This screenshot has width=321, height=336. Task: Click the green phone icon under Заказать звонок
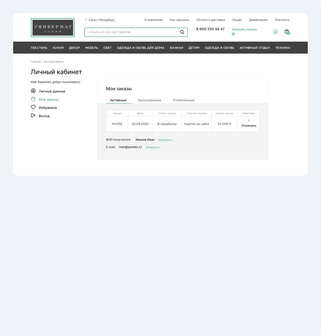point(233,34)
